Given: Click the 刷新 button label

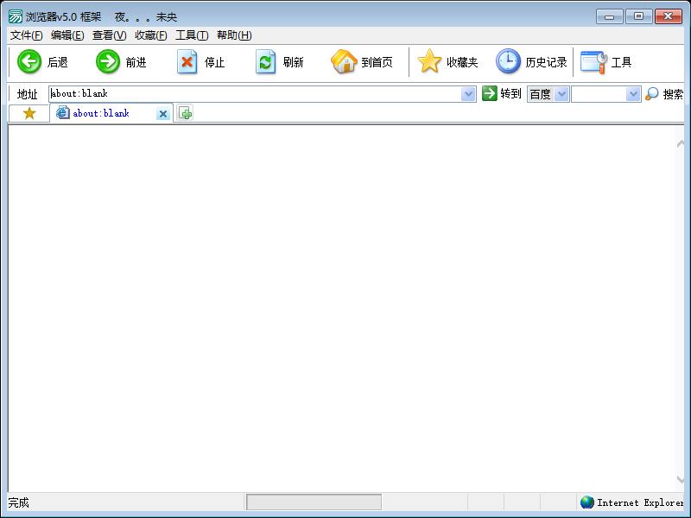Looking at the screenshot, I should (x=293, y=62).
